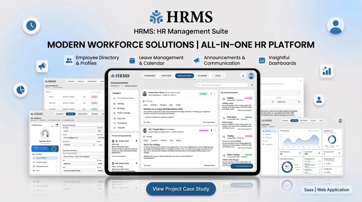The height and width of the screenshot is (202, 362).
Task: Open the bottom-most dropdown in the employee form
Action: pyautogui.click(x=79, y=171)
